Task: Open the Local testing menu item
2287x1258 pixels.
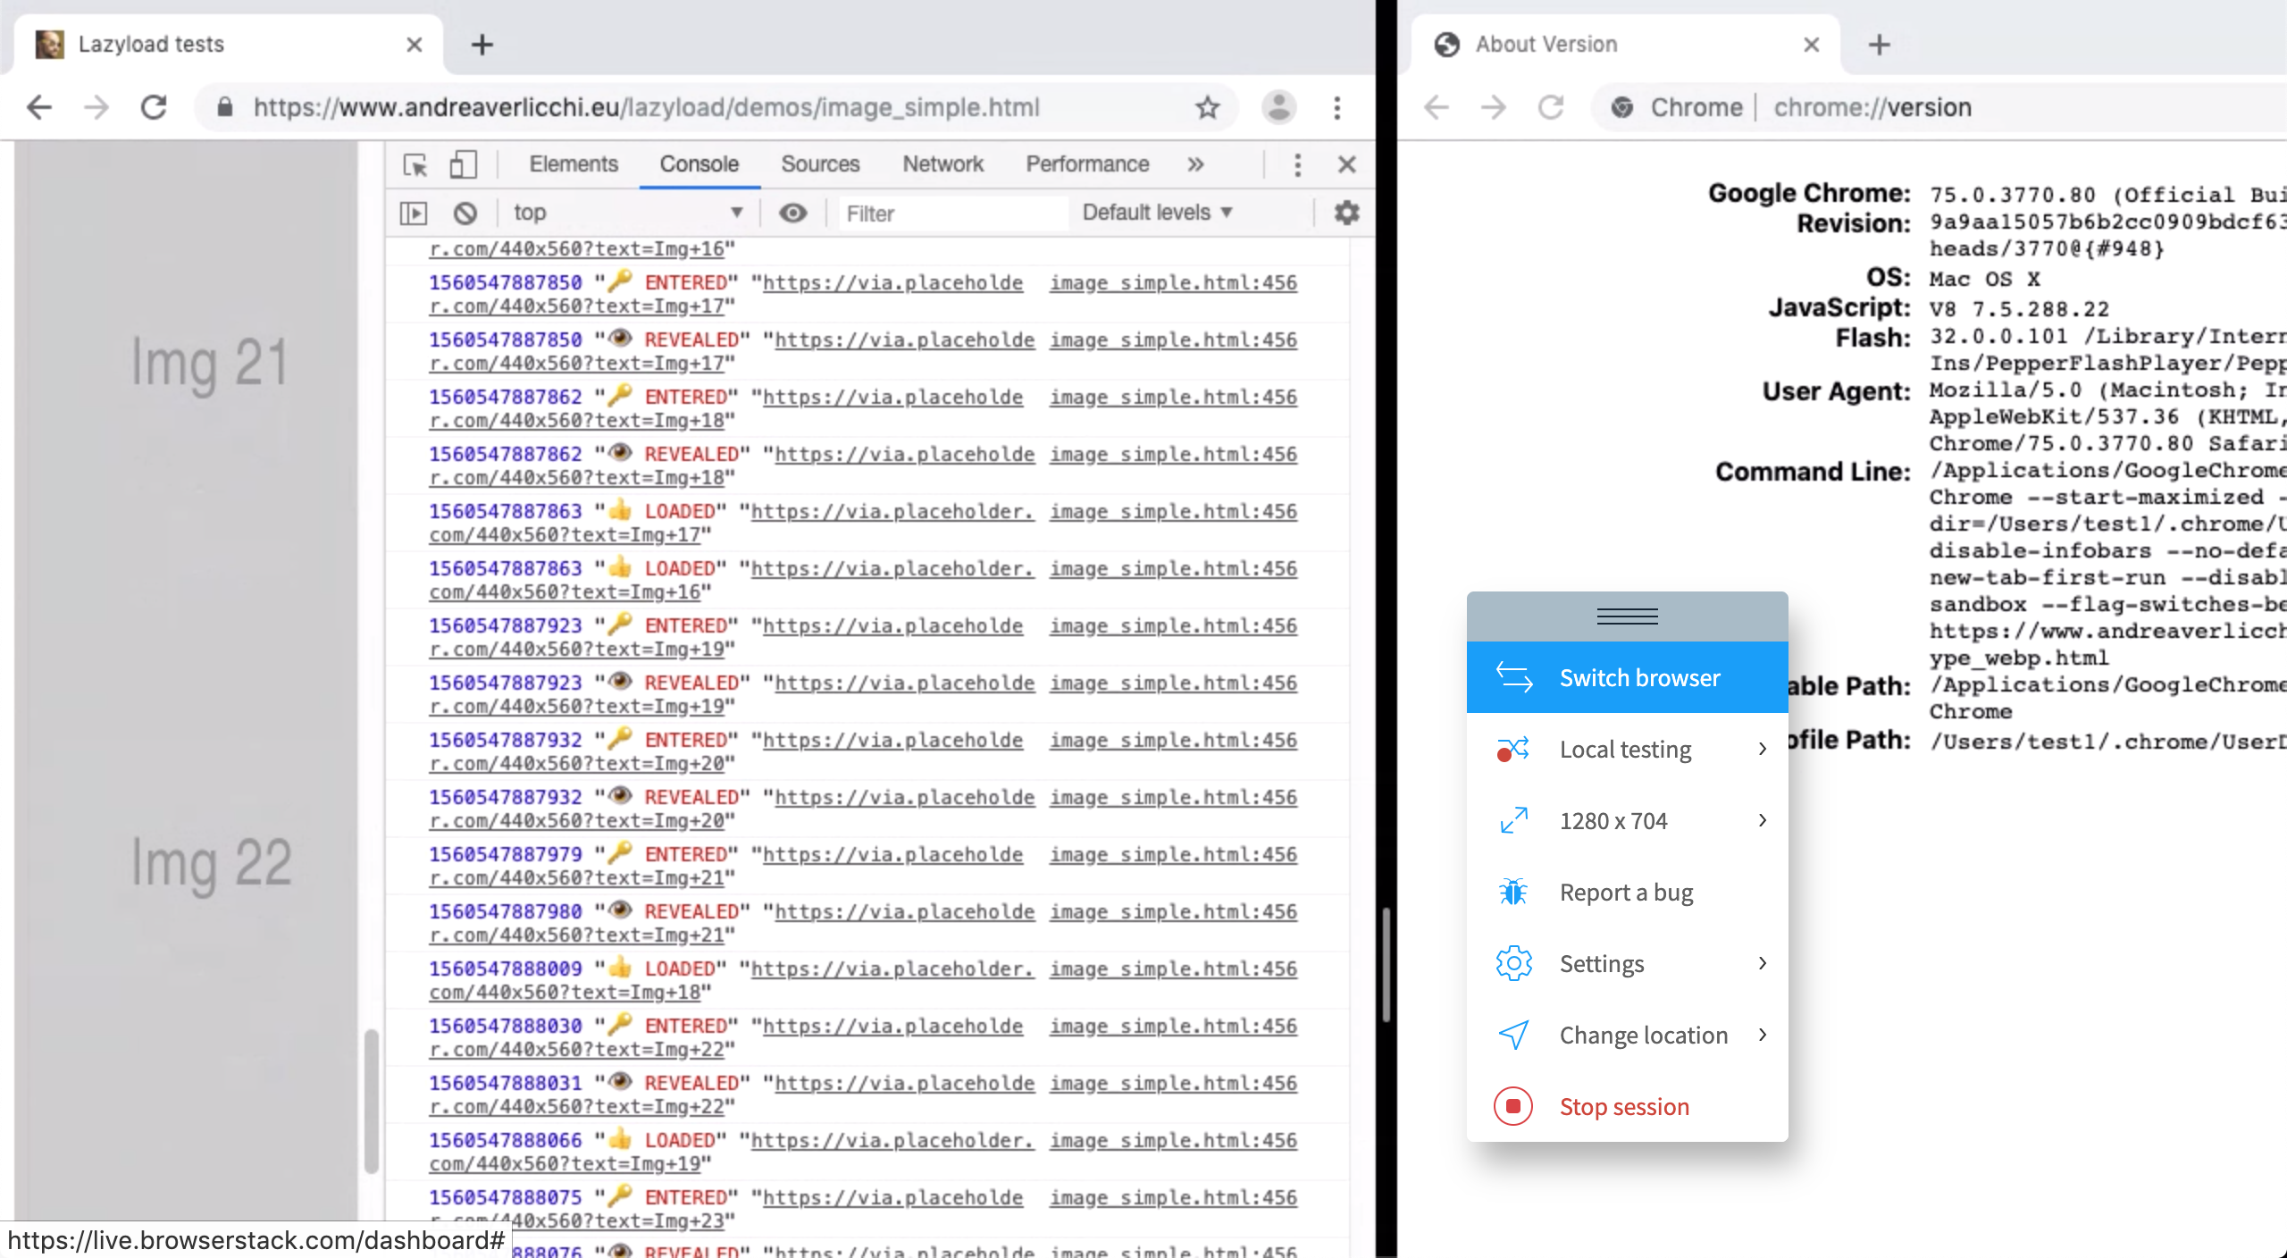Action: [x=1627, y=749]
